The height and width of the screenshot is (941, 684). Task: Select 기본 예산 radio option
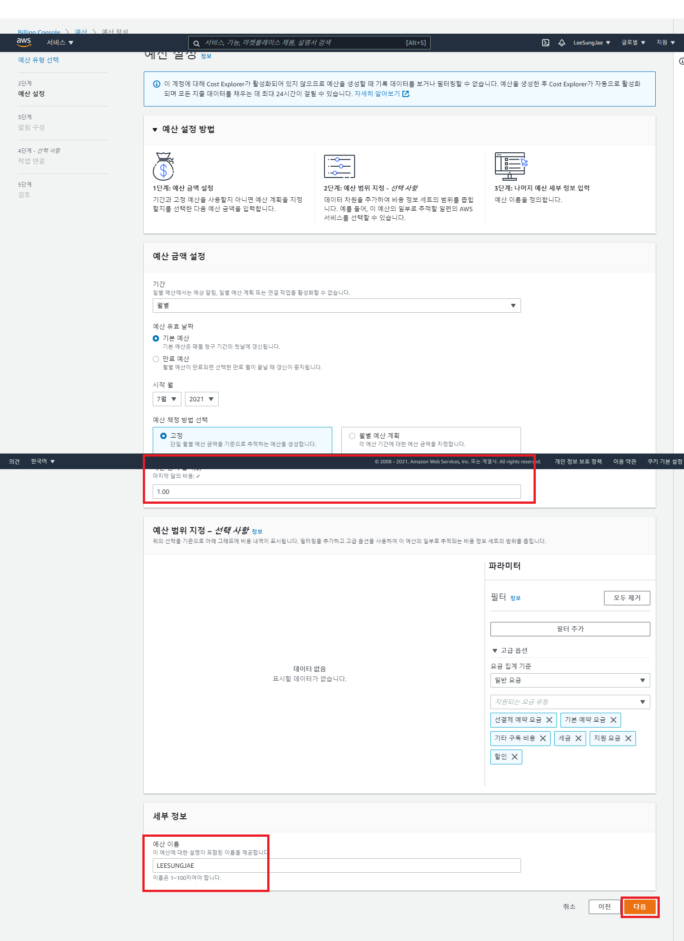click(156, 338)
